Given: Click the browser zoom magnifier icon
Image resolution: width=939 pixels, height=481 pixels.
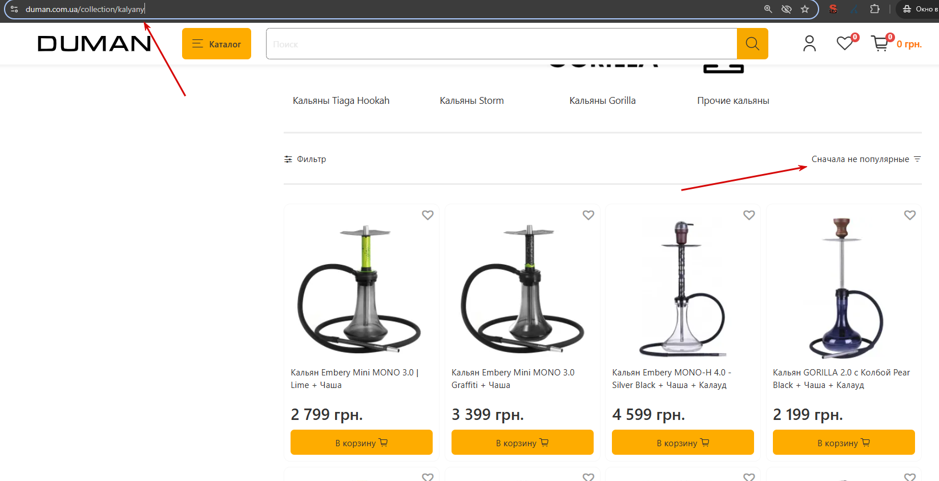Looking at the screenshot, I should click(768, 9).
